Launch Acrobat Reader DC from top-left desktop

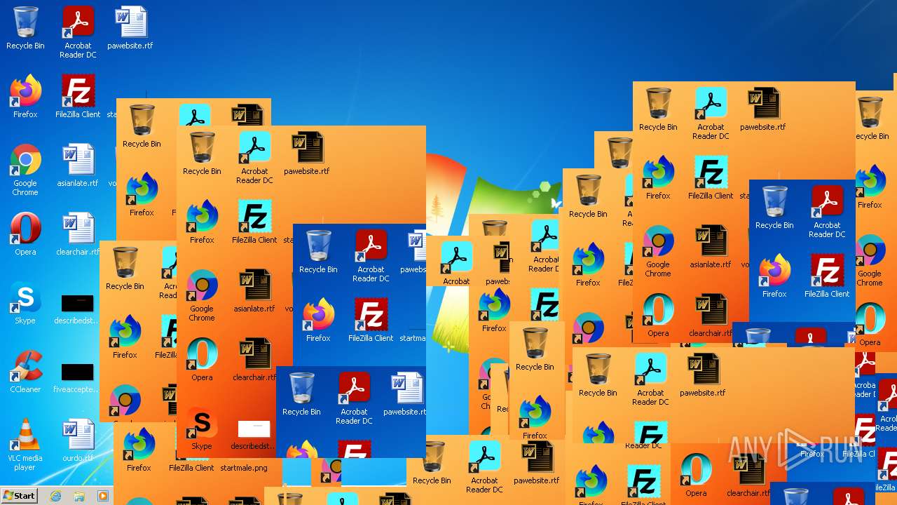coord(78,32)
